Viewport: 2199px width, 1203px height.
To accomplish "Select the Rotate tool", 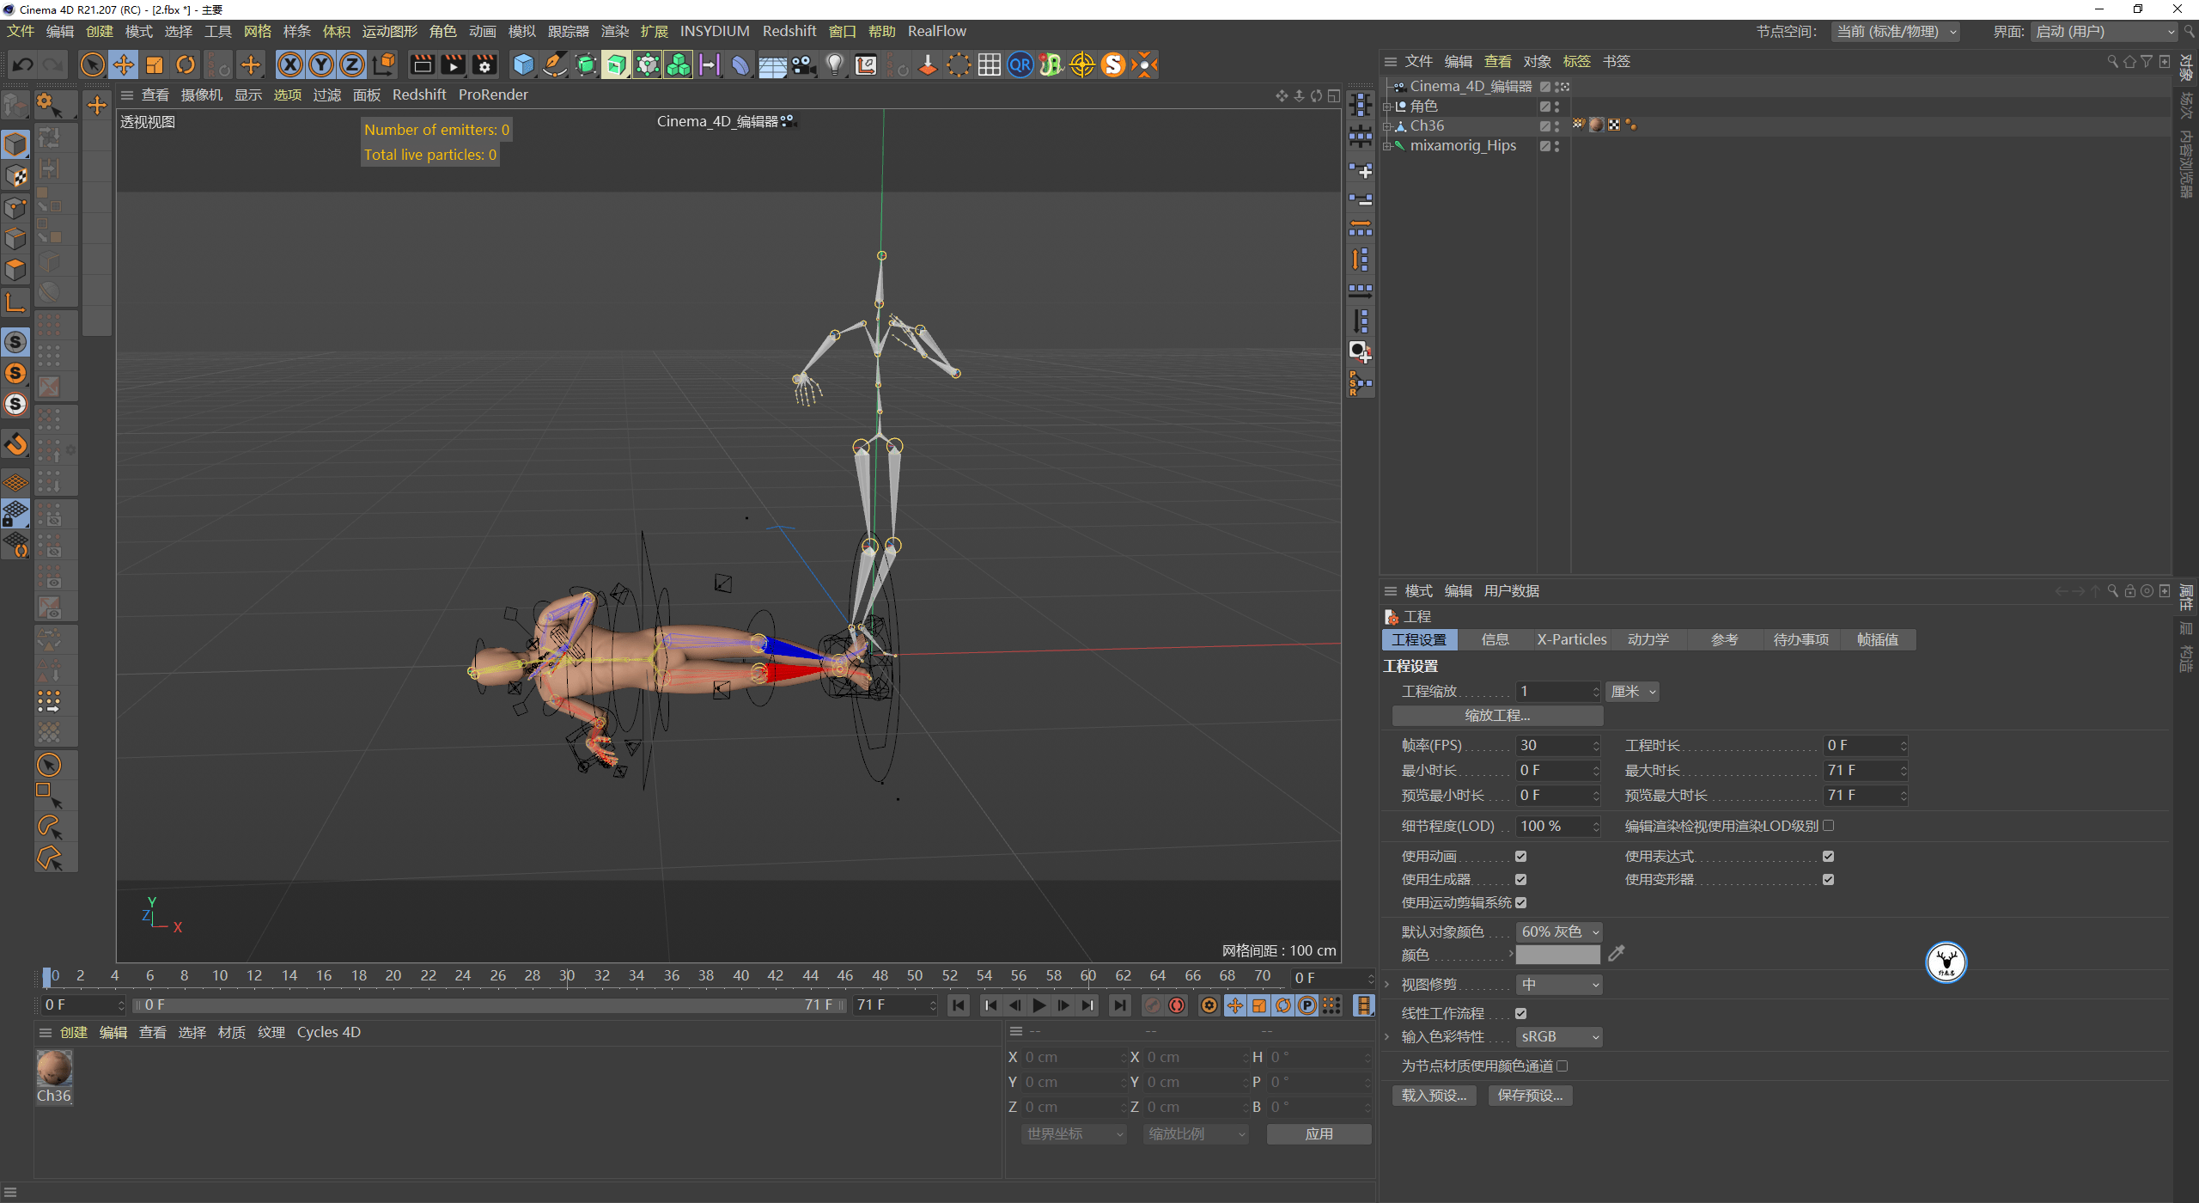I will 186,64.
